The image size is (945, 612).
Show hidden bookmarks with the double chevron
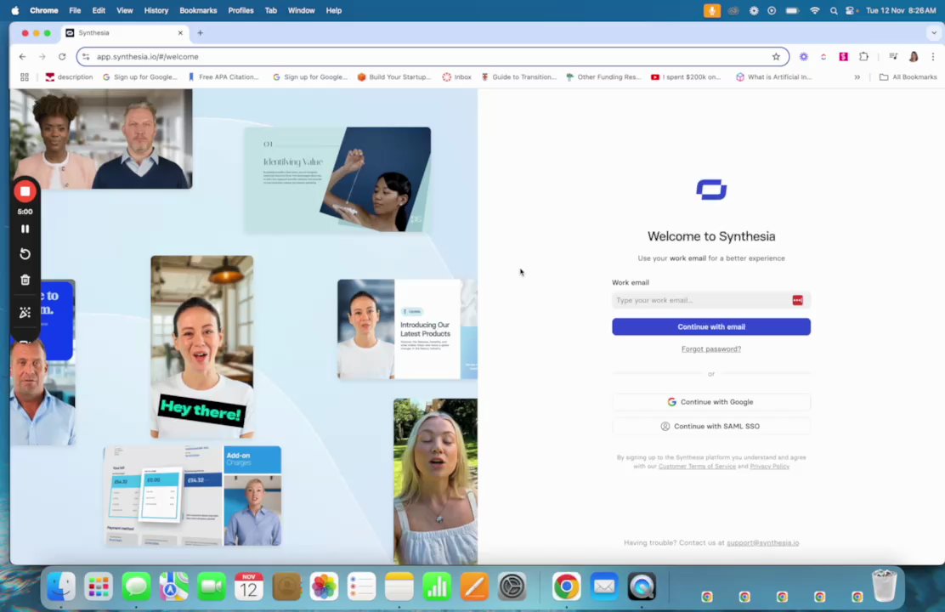pyautogui.click(x=857, y=77)
